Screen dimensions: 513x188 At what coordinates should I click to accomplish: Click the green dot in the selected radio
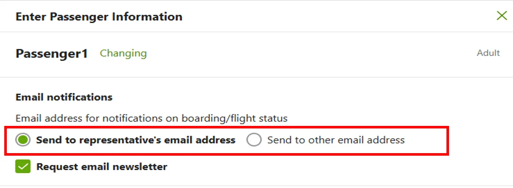click(x=23, y=140)
